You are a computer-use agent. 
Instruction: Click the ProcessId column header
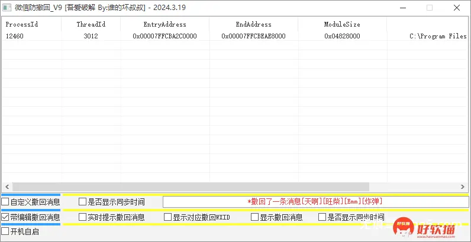pyautogui.click(x=31, y=25)
